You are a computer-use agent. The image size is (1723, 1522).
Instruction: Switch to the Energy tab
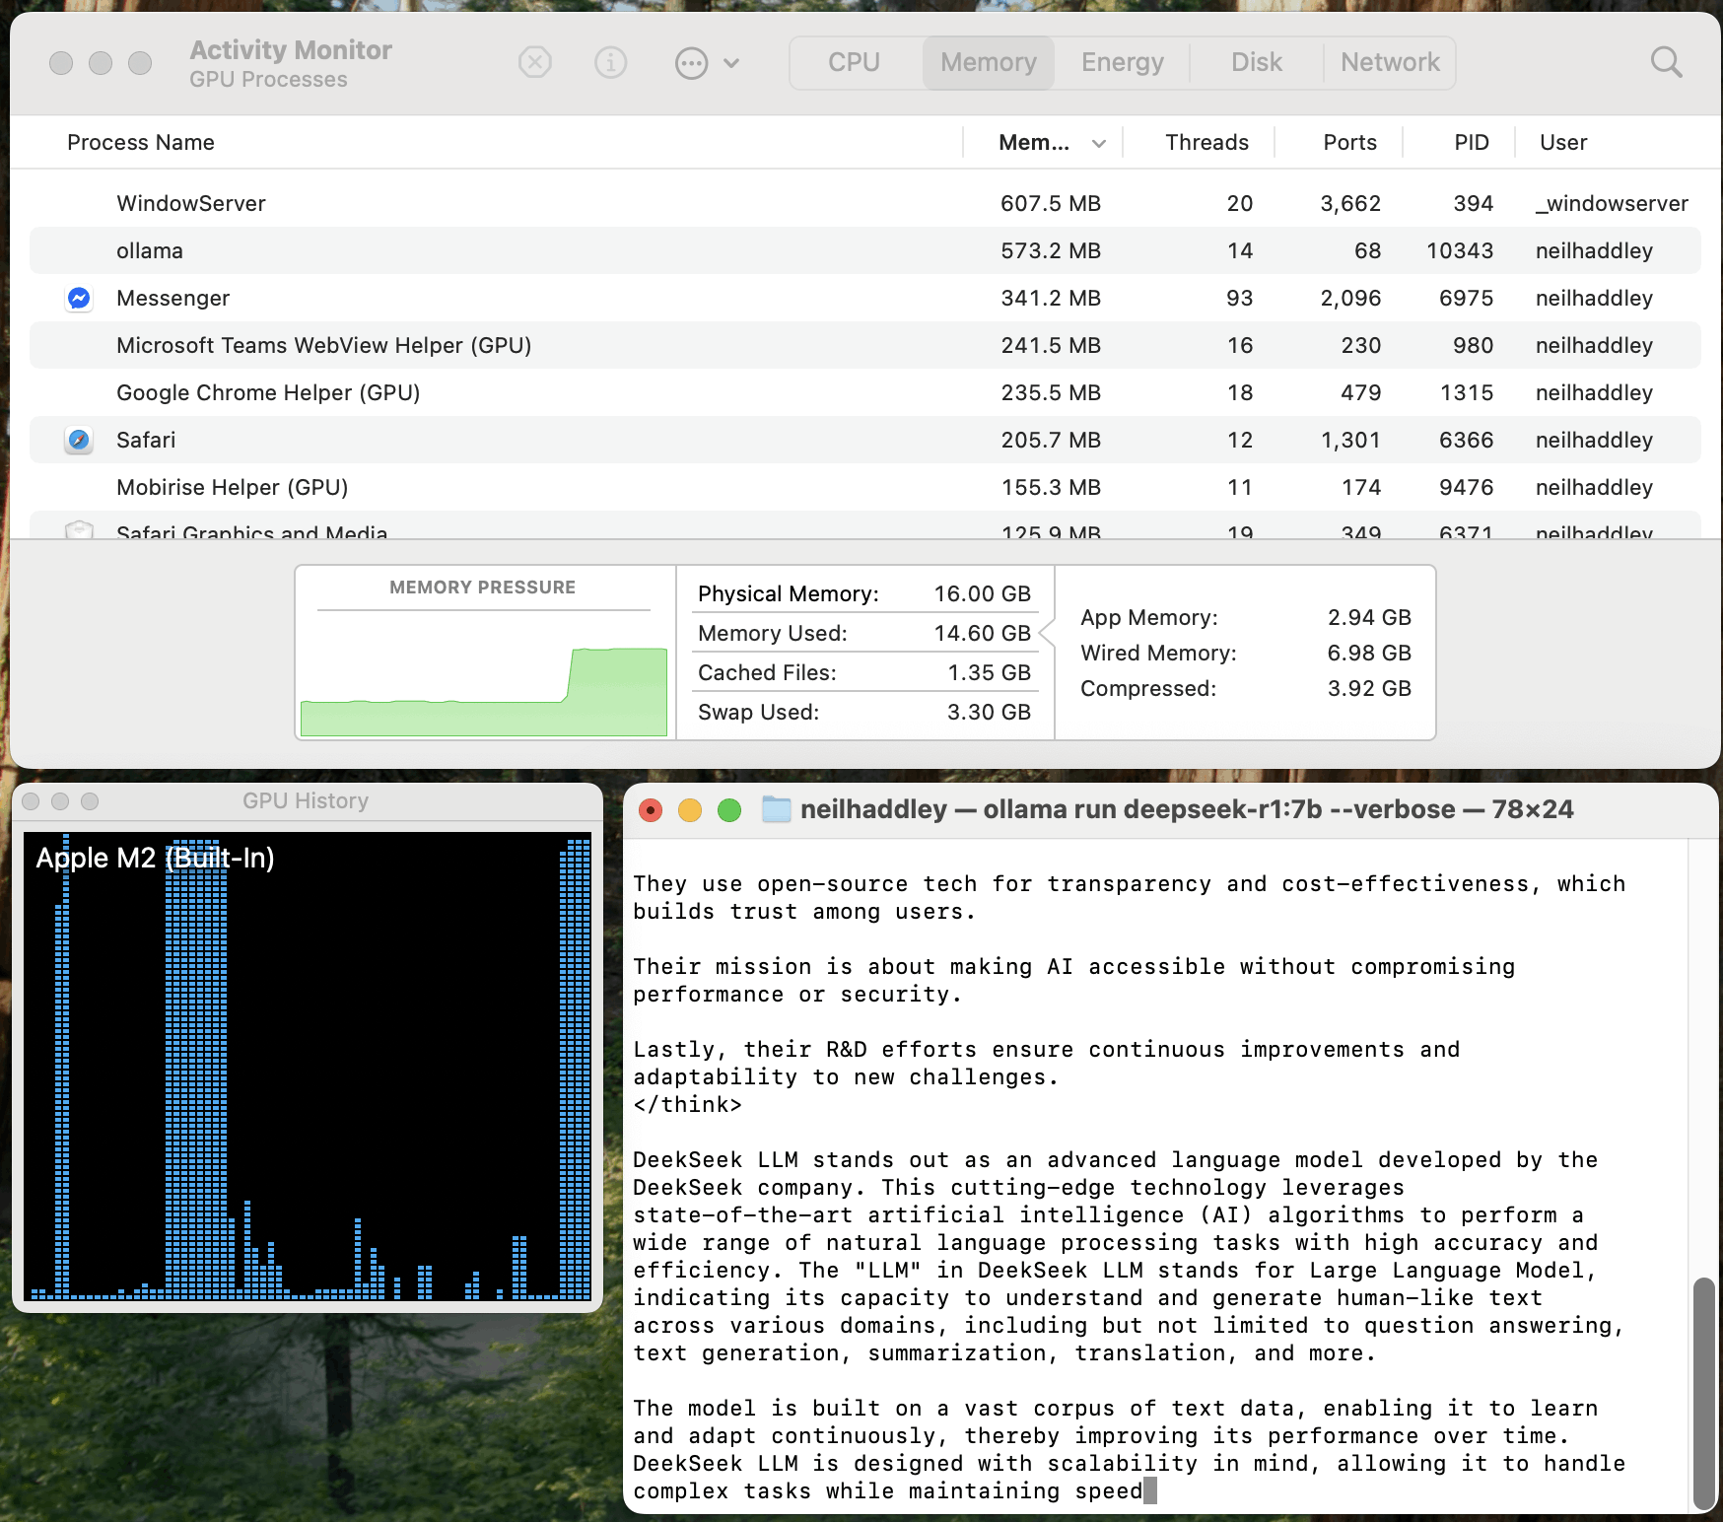1122,63
